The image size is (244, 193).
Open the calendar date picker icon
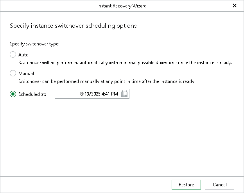(124, 94)
